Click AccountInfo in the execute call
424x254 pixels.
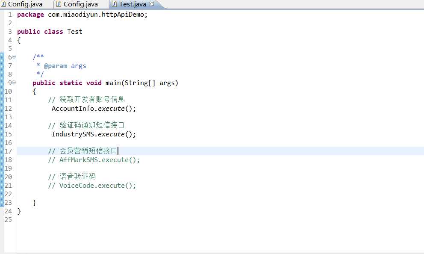click(x=73, y=109)
